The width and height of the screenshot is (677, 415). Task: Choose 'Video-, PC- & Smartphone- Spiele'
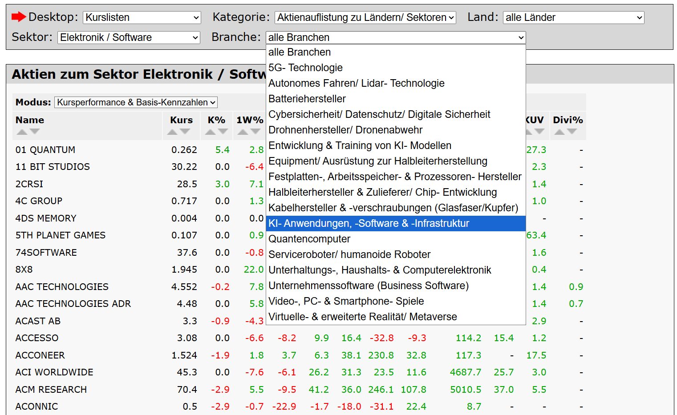pyautogui.click(x=396, y=301)
